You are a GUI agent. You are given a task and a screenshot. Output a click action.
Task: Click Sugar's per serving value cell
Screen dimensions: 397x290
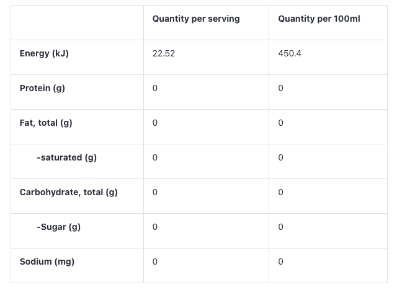click(155, 227)
